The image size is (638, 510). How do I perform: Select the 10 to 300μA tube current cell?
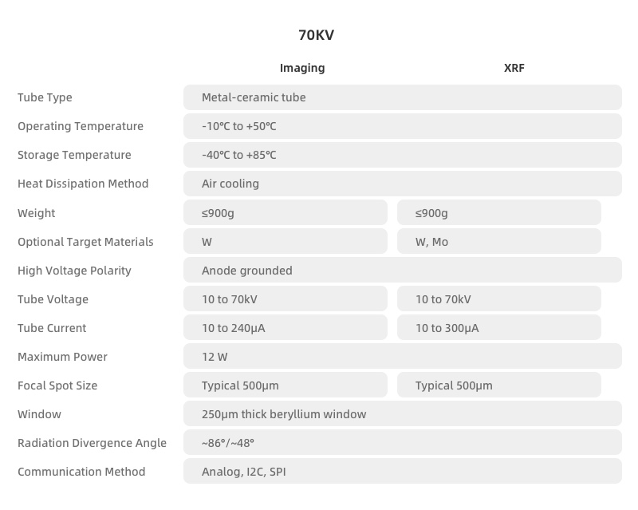498,328
